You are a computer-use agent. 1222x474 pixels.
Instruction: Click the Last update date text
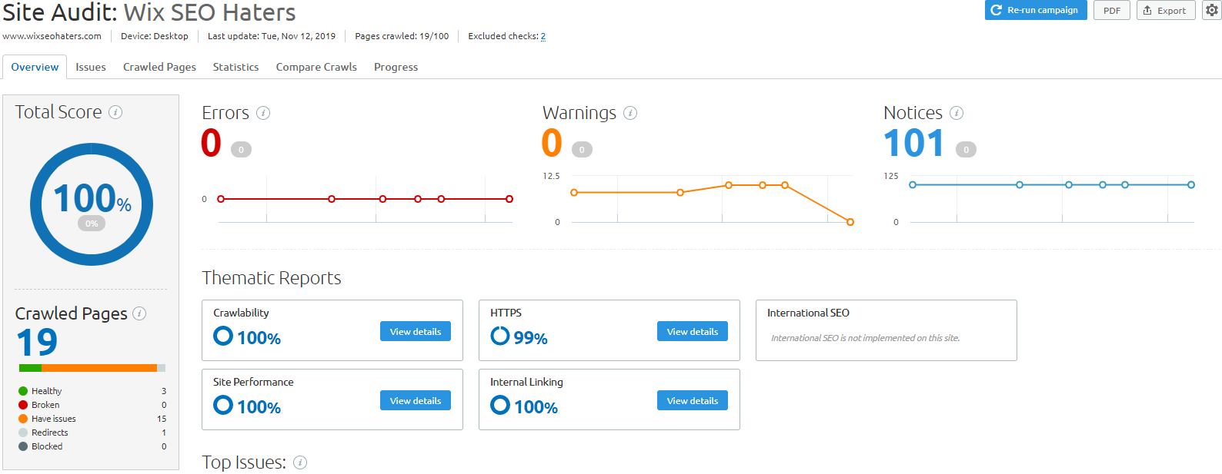pos(272,36)
